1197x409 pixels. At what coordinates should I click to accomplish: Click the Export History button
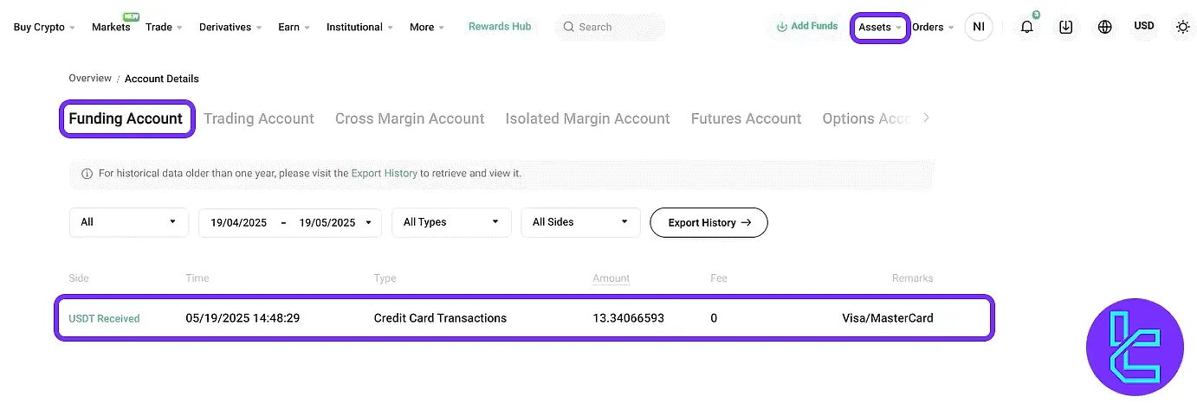pyautogui.click(x=708, y=222)
